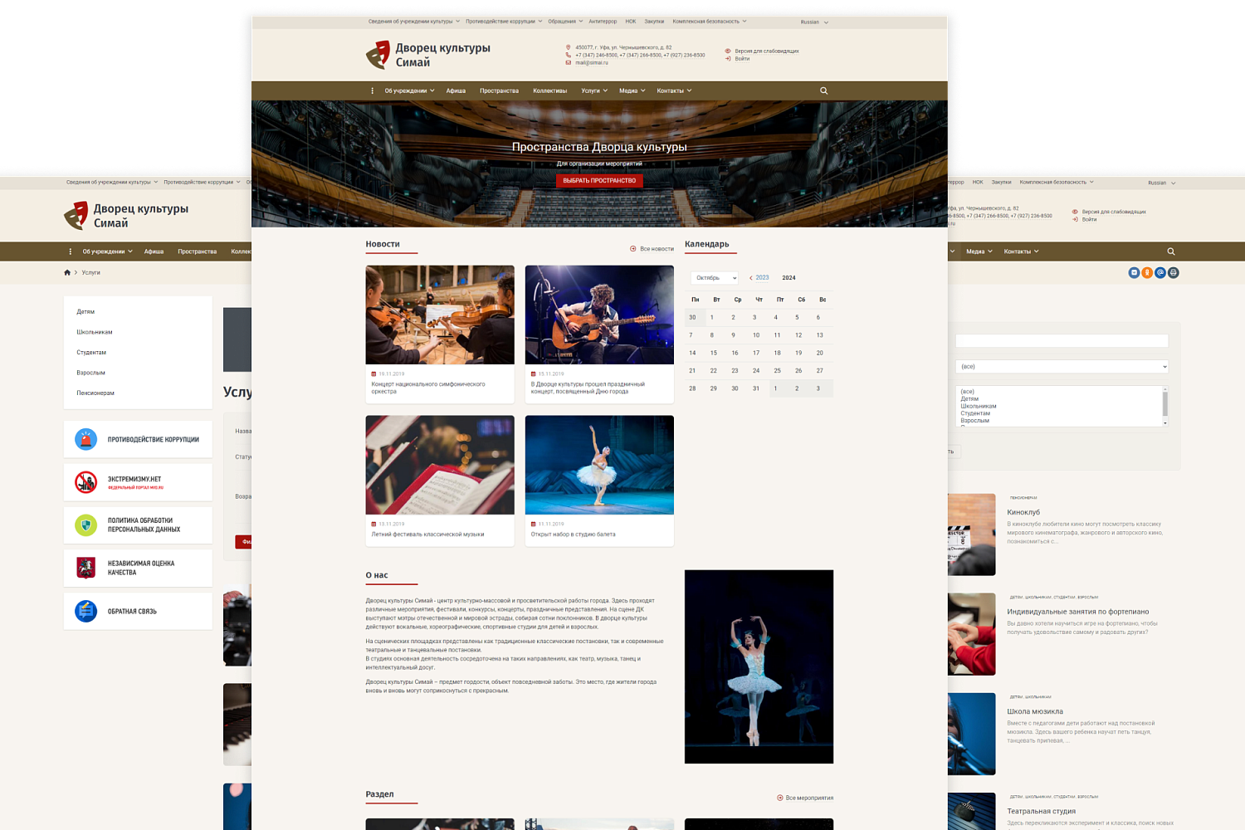Screen dimensions: 1245x830
Task: Open the Коллективы menu item
Action: coord(549,90)
